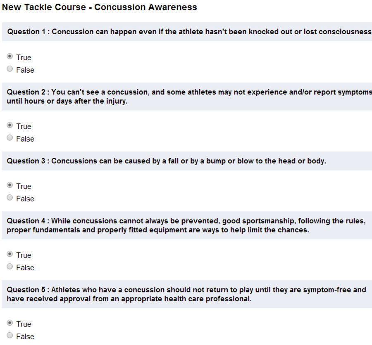
Task: Click the False label of Question 5
Action: tap(25, 336)
